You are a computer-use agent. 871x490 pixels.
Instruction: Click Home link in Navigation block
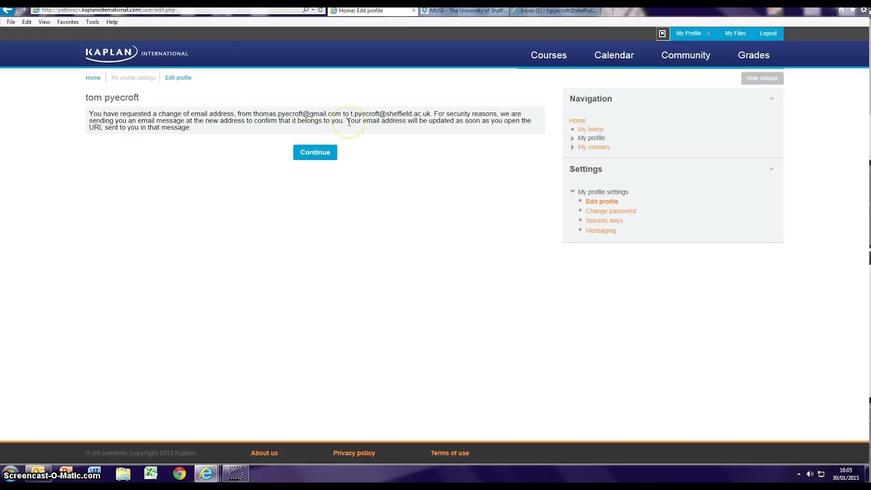(577, 120)
